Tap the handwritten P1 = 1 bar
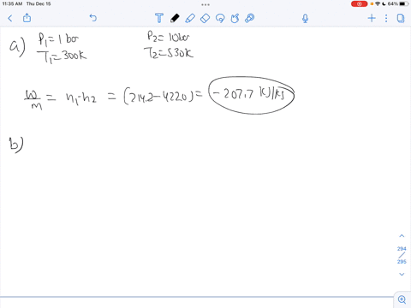The height and width of the screenshot is (308, 411). coord(58,39)
